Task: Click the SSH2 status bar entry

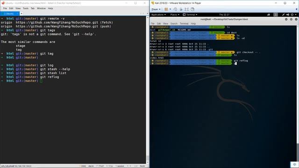Action: (x=84, y=166)
